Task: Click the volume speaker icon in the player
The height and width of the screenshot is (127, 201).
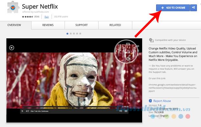Action: (x=27, y=111)
